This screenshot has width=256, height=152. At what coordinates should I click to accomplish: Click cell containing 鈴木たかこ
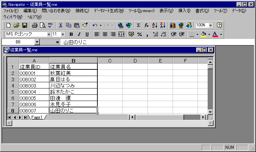coord(73,92)
